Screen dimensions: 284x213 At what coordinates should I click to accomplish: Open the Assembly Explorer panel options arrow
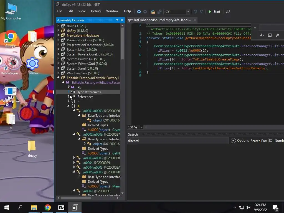[x=117, y=20]
